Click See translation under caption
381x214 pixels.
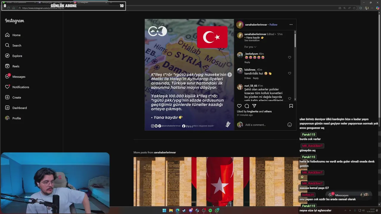(x=252, y=40)
